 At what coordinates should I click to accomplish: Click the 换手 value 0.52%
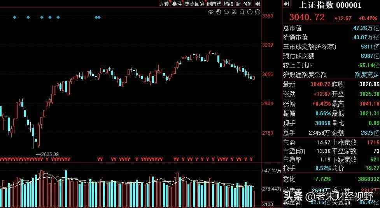click(x=323, y=168)
